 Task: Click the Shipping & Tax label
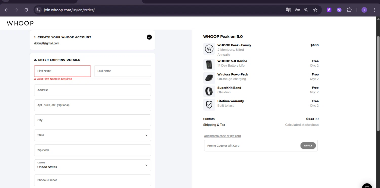point(214,125)
